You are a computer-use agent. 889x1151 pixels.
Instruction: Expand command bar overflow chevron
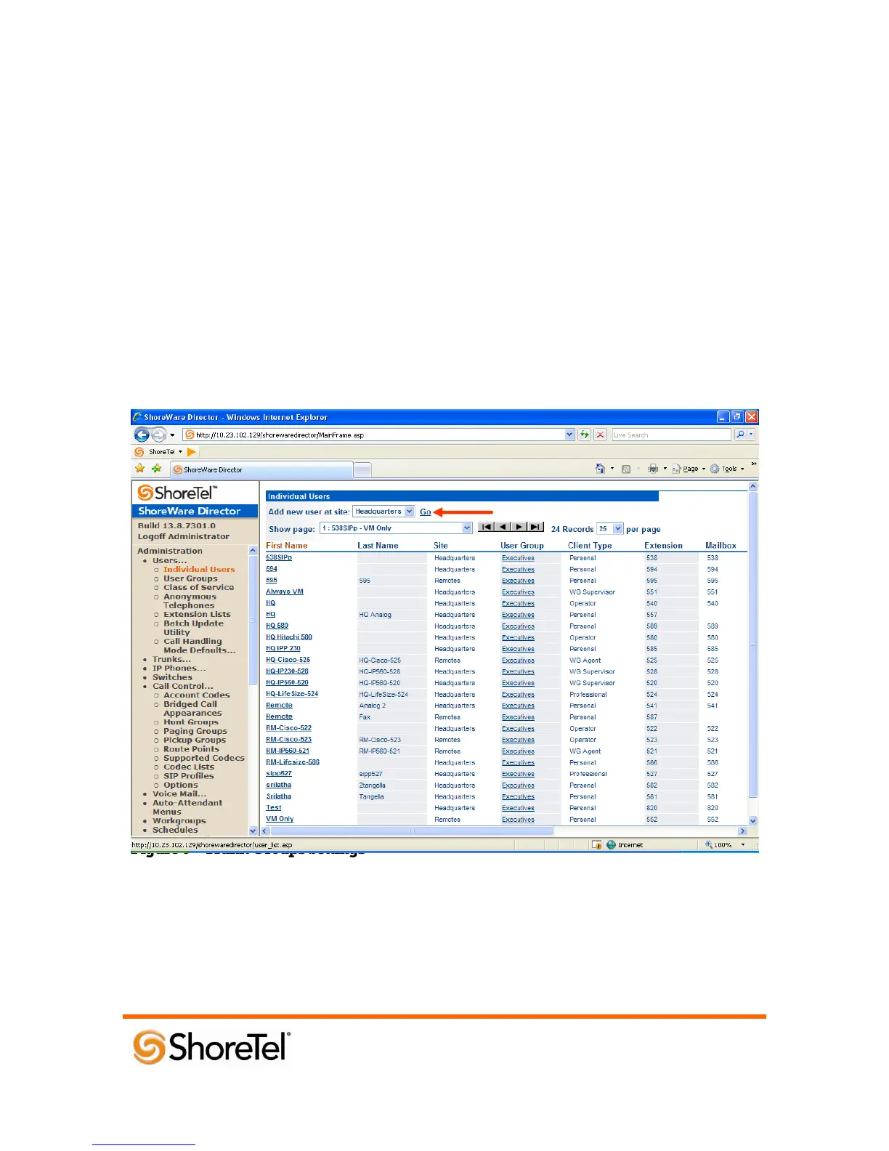[753, 464]
